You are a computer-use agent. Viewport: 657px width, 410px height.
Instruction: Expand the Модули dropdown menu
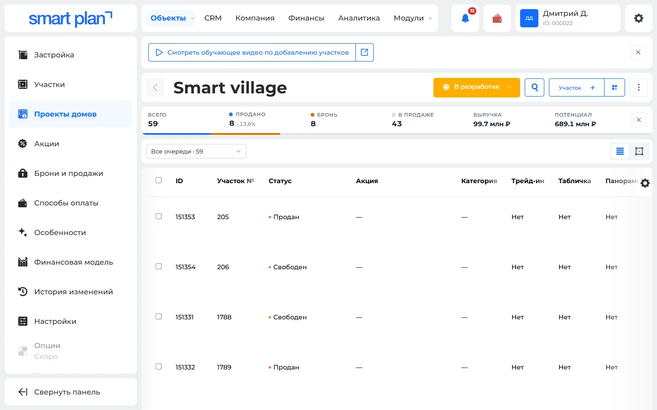pos(412,18)
